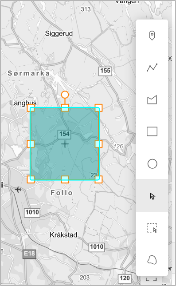The image size is (176, 286).
Task: Click the road 120 shield
Action: pos(125,278)
